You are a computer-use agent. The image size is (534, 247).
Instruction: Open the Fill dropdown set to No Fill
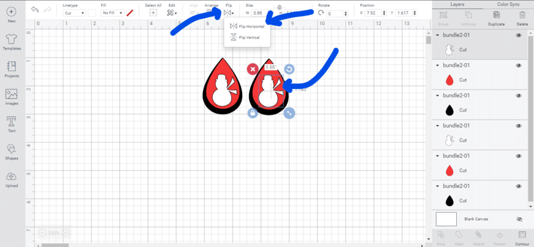pos(112,13)
